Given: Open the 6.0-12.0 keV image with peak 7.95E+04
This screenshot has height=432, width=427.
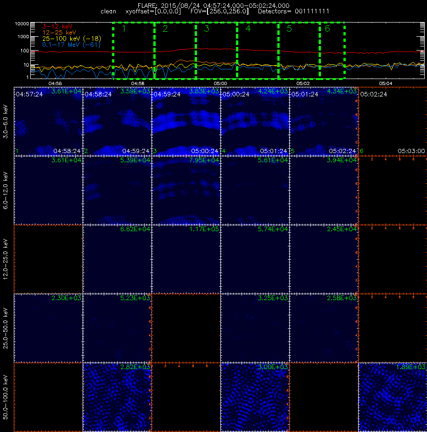Looking at the screenshot, I should (x=186, y=190).
